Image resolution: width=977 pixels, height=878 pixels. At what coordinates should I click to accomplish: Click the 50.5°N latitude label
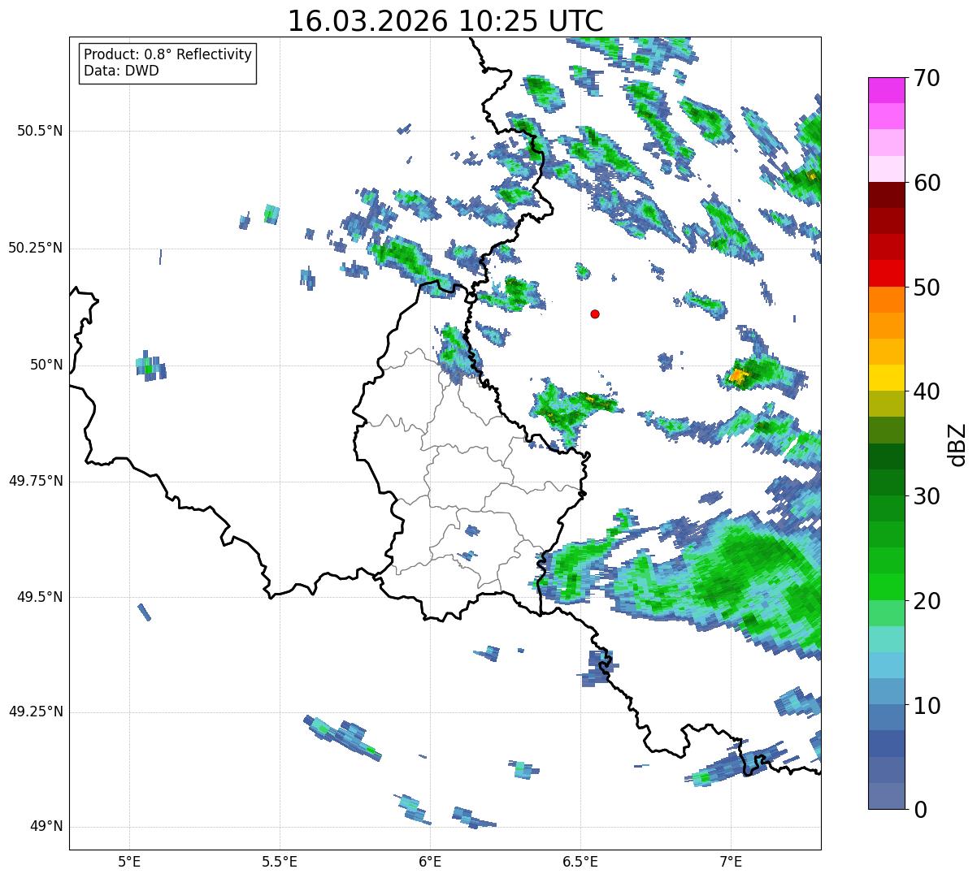pos(40,131)
